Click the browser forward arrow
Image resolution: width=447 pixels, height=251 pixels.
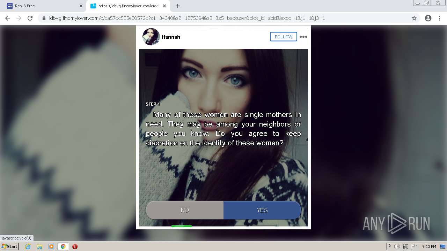click(x=19, y=18)
